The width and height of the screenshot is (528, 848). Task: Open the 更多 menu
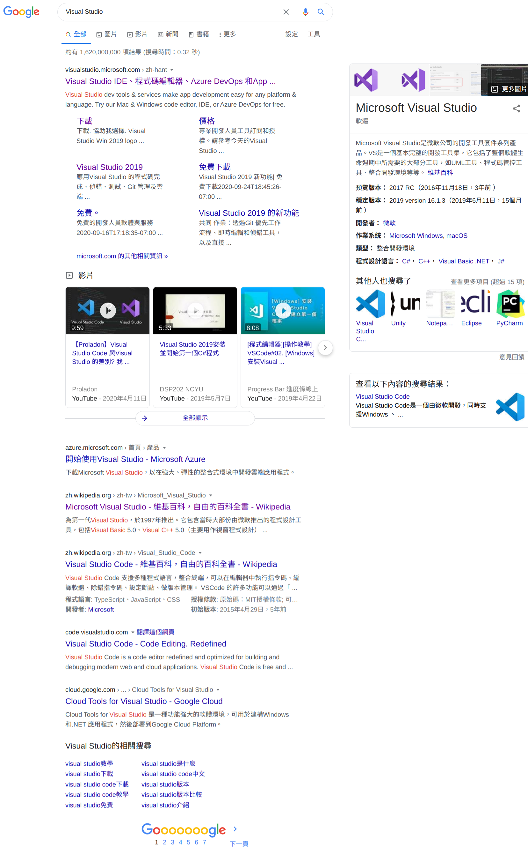(x=227, y=34)
